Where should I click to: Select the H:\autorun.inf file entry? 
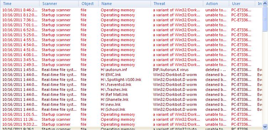(131, 70)
